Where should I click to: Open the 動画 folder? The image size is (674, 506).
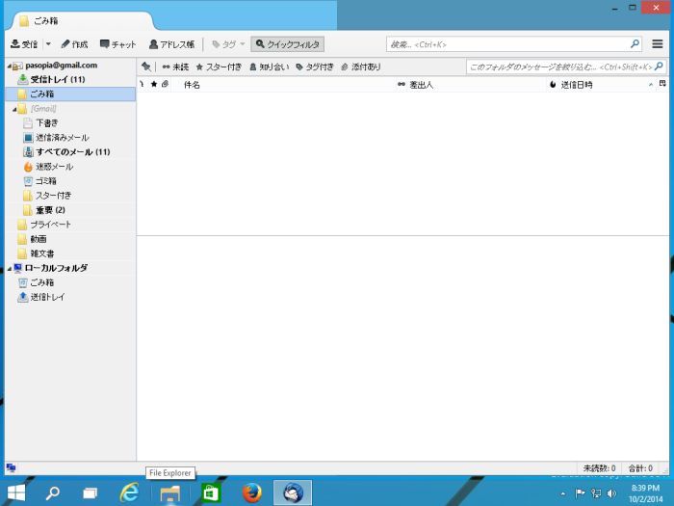tap(39, 239)
